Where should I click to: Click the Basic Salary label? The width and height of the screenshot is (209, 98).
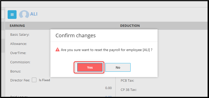(x=20, y=35)
